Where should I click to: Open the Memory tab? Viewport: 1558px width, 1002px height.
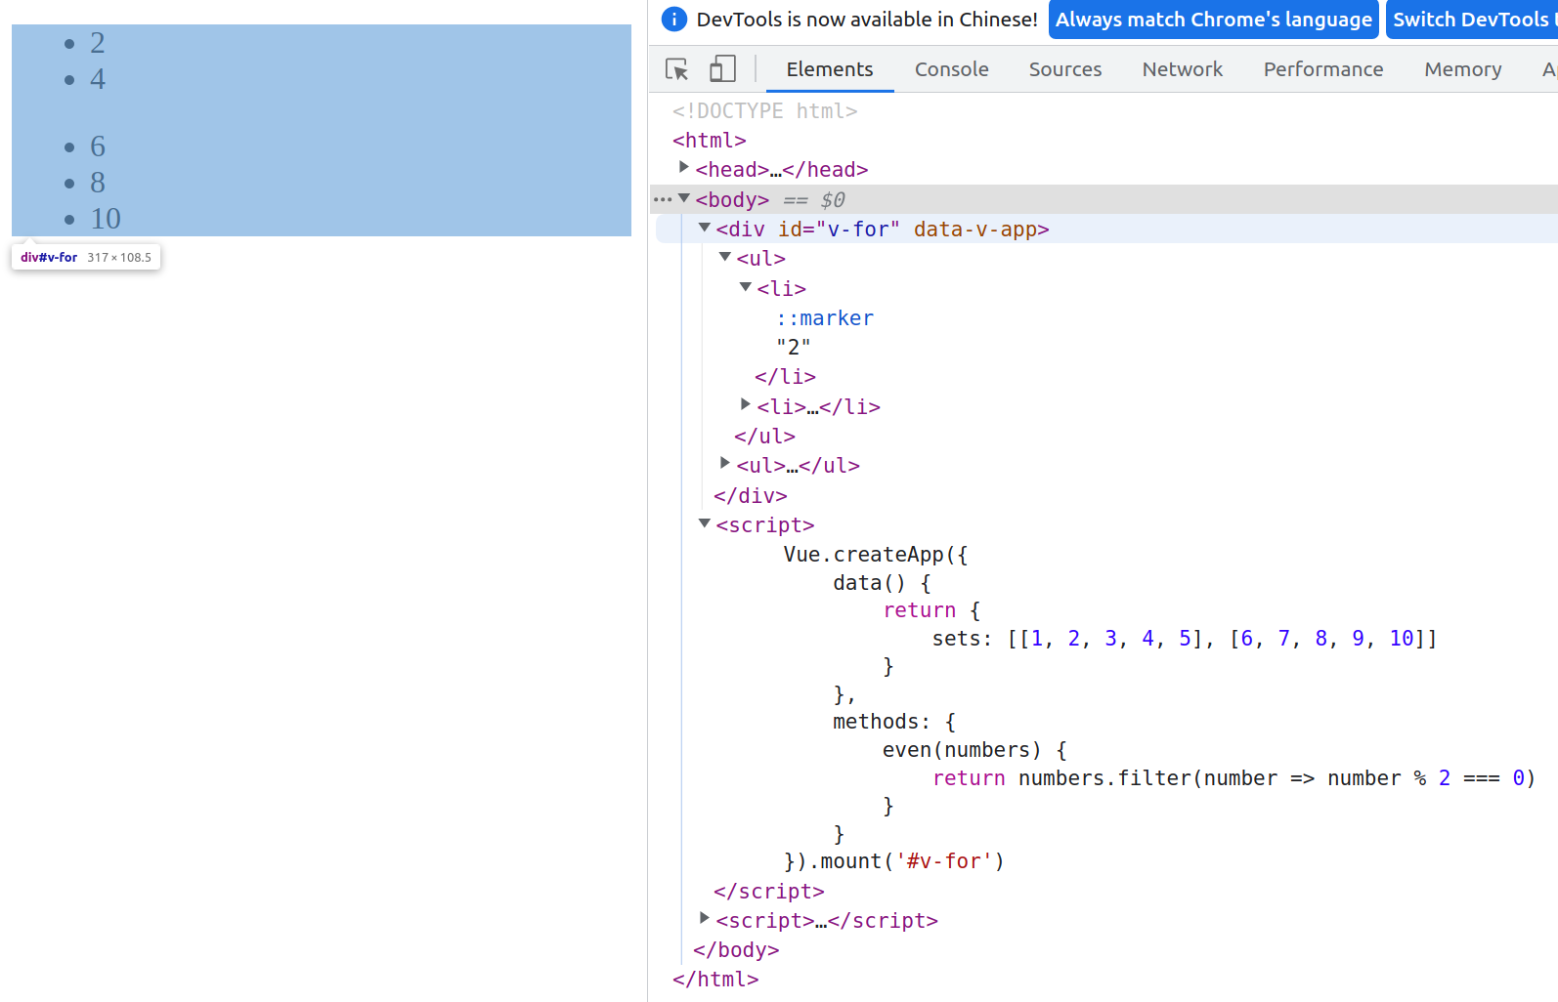tap(1463, 69)
